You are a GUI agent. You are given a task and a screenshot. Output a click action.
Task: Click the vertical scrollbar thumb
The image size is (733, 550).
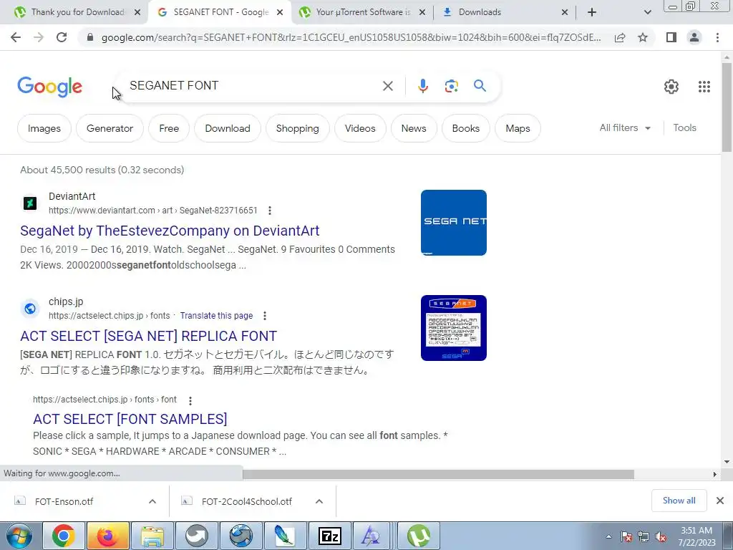tap(727, 107)
